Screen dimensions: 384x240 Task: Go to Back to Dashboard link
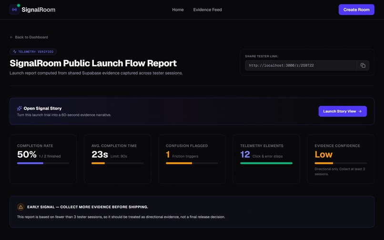coord(29,37)
